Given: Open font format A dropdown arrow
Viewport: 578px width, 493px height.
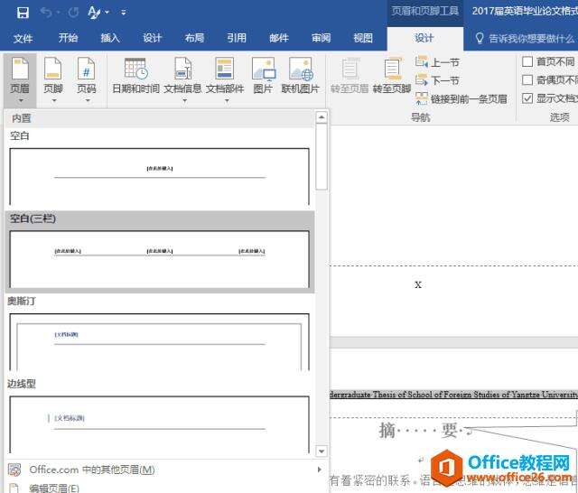Looking at the screenshot, I should pos(107,13).
